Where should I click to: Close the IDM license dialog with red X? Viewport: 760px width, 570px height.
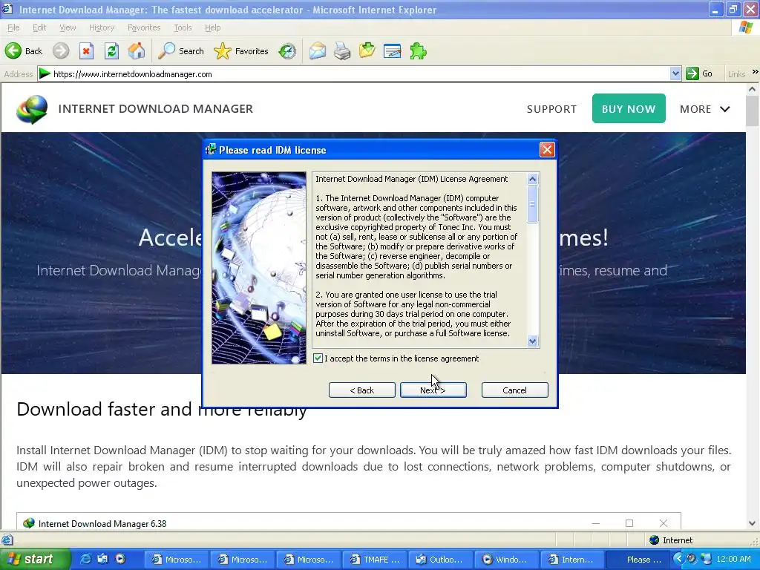point(547,150)
